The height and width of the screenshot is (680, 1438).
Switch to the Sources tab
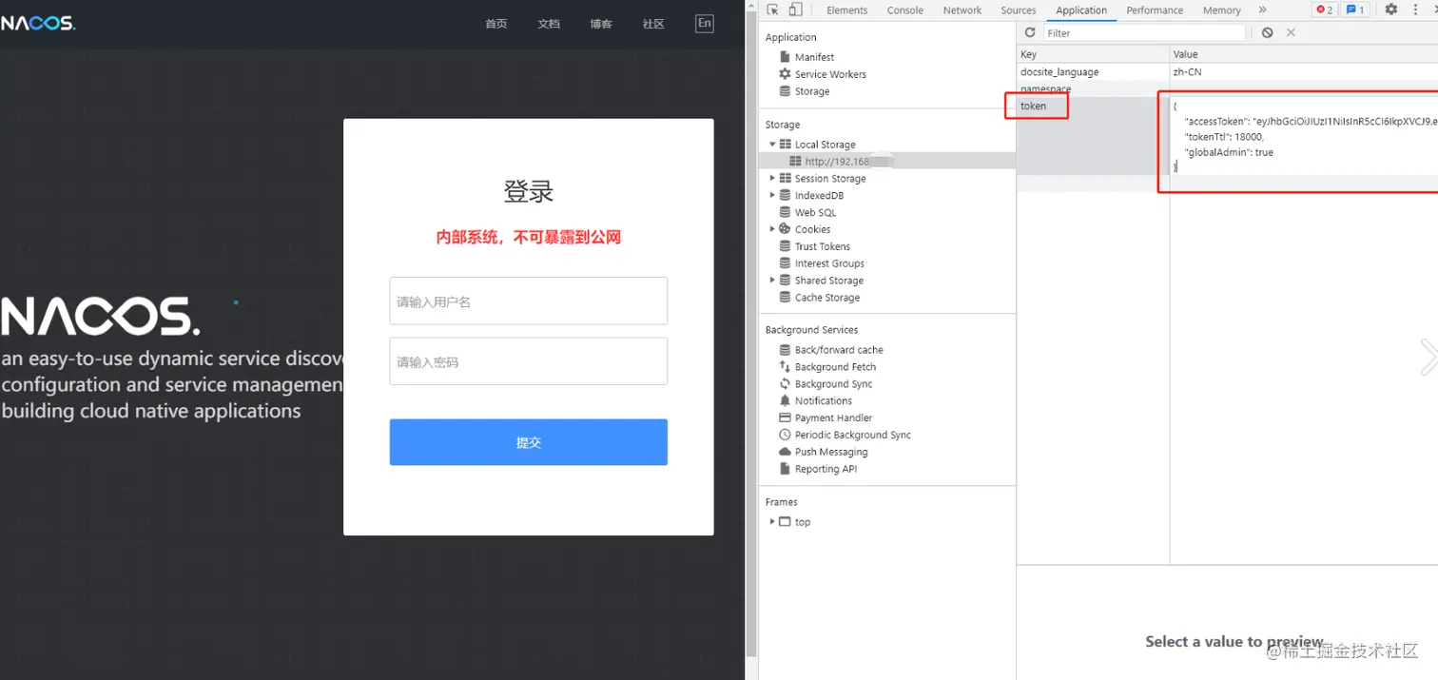click(x=1018, y=10)
